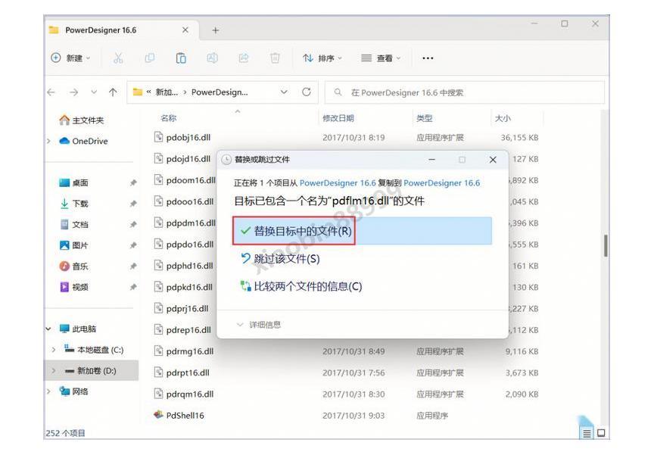Click the Share icon in toolbar
This screenshot has height=455, width=654.
[x=244, y=58]
